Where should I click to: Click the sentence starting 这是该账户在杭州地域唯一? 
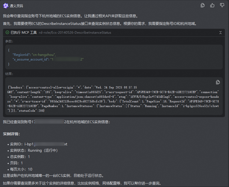(x=54, y=176)
